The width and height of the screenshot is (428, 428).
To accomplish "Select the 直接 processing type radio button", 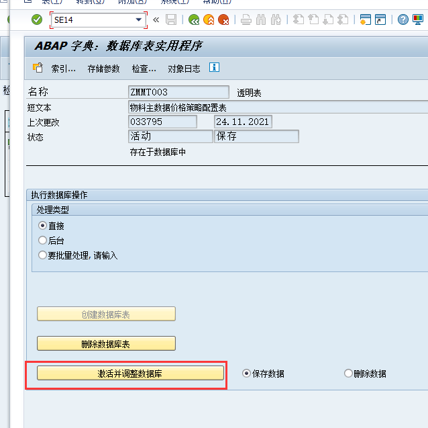I will click(x=43, y=226).
